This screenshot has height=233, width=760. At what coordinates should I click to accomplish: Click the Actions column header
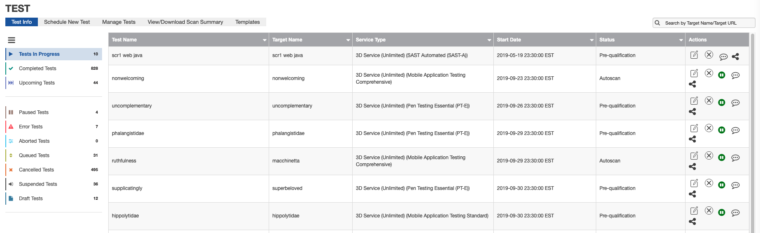pyautogui.click(x=717, y=40)
